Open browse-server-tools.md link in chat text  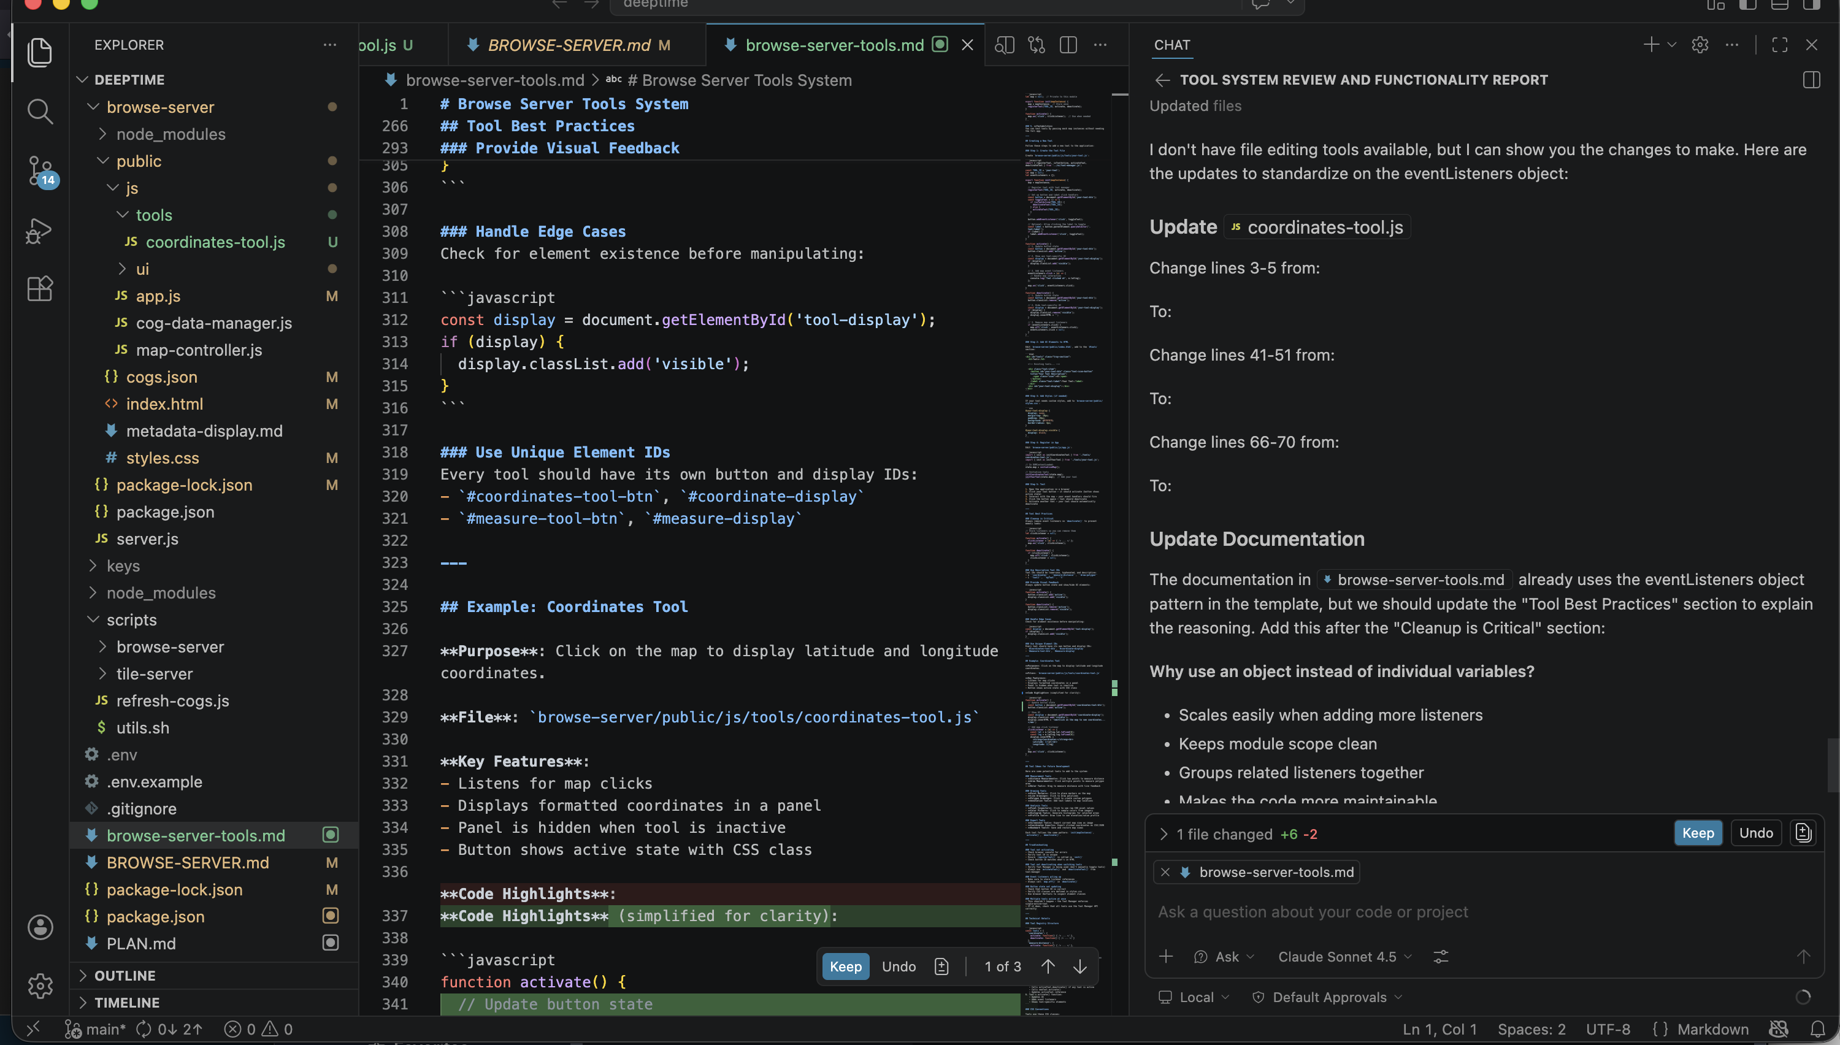[x=1414, y=580]
